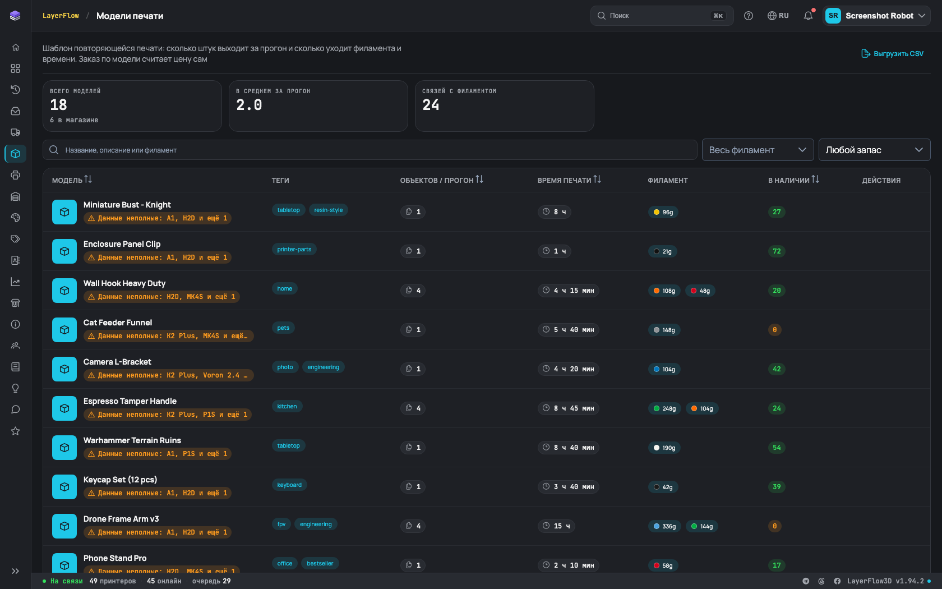Open the delivery truck sidebar icon
The height and width of the screenshot is (589, 942).
pyautogui.click(x=15, y=132)
